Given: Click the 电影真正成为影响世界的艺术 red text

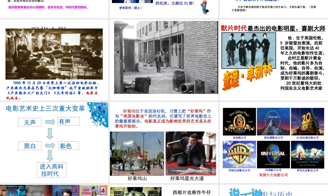Looking at the screenshot, I should pyautogui.click(x=163, y=124).
